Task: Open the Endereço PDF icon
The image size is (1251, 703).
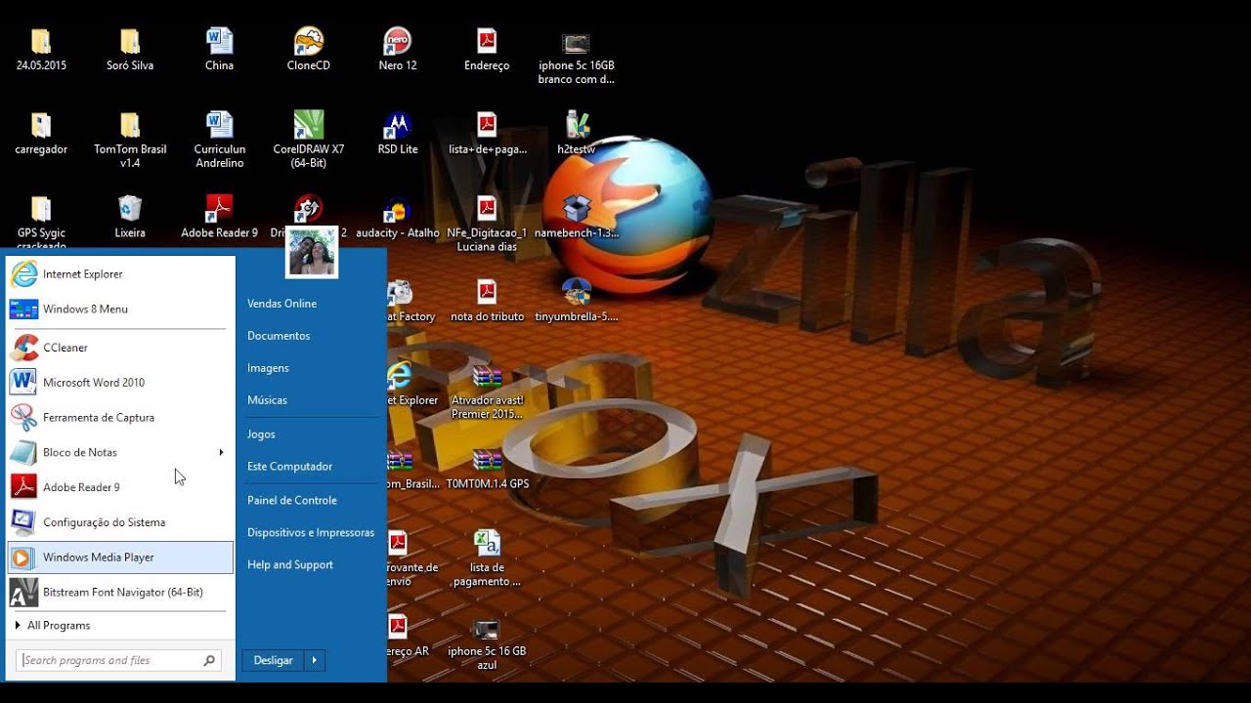Action: 487,42
